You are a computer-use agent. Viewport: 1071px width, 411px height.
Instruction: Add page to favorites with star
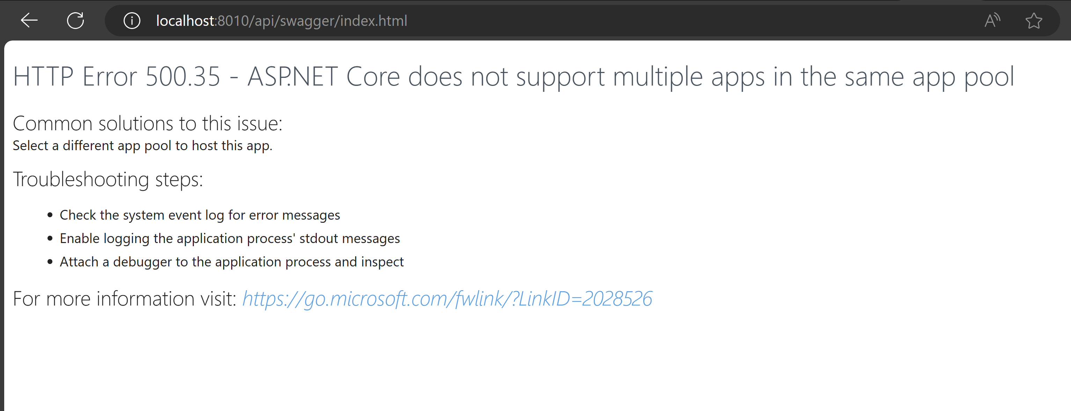coord(1034,20)
